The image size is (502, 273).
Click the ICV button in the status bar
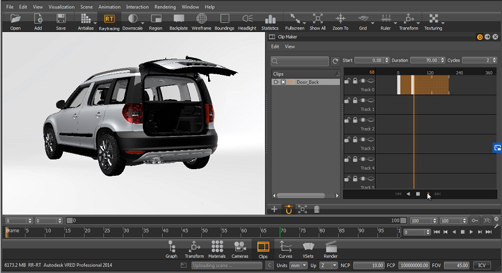(x=482, y=265)
